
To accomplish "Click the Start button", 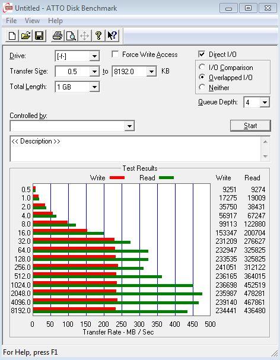I will point(250,126).
